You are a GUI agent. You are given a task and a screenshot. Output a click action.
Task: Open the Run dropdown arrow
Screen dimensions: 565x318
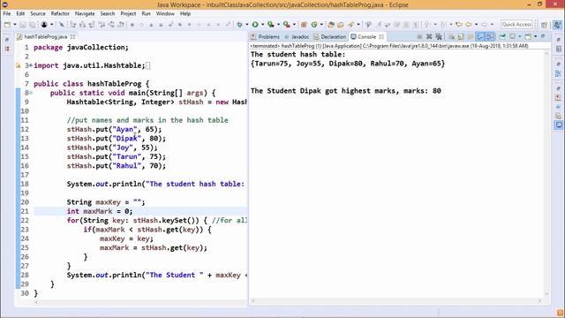(x=263, y=25)
